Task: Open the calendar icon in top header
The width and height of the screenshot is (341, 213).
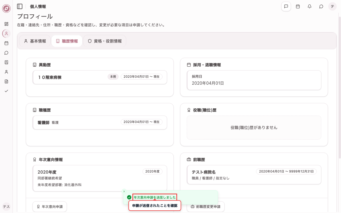Action: point(298,6)
